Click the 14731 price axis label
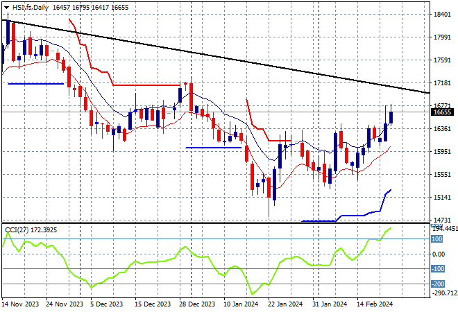 (442, 220)
